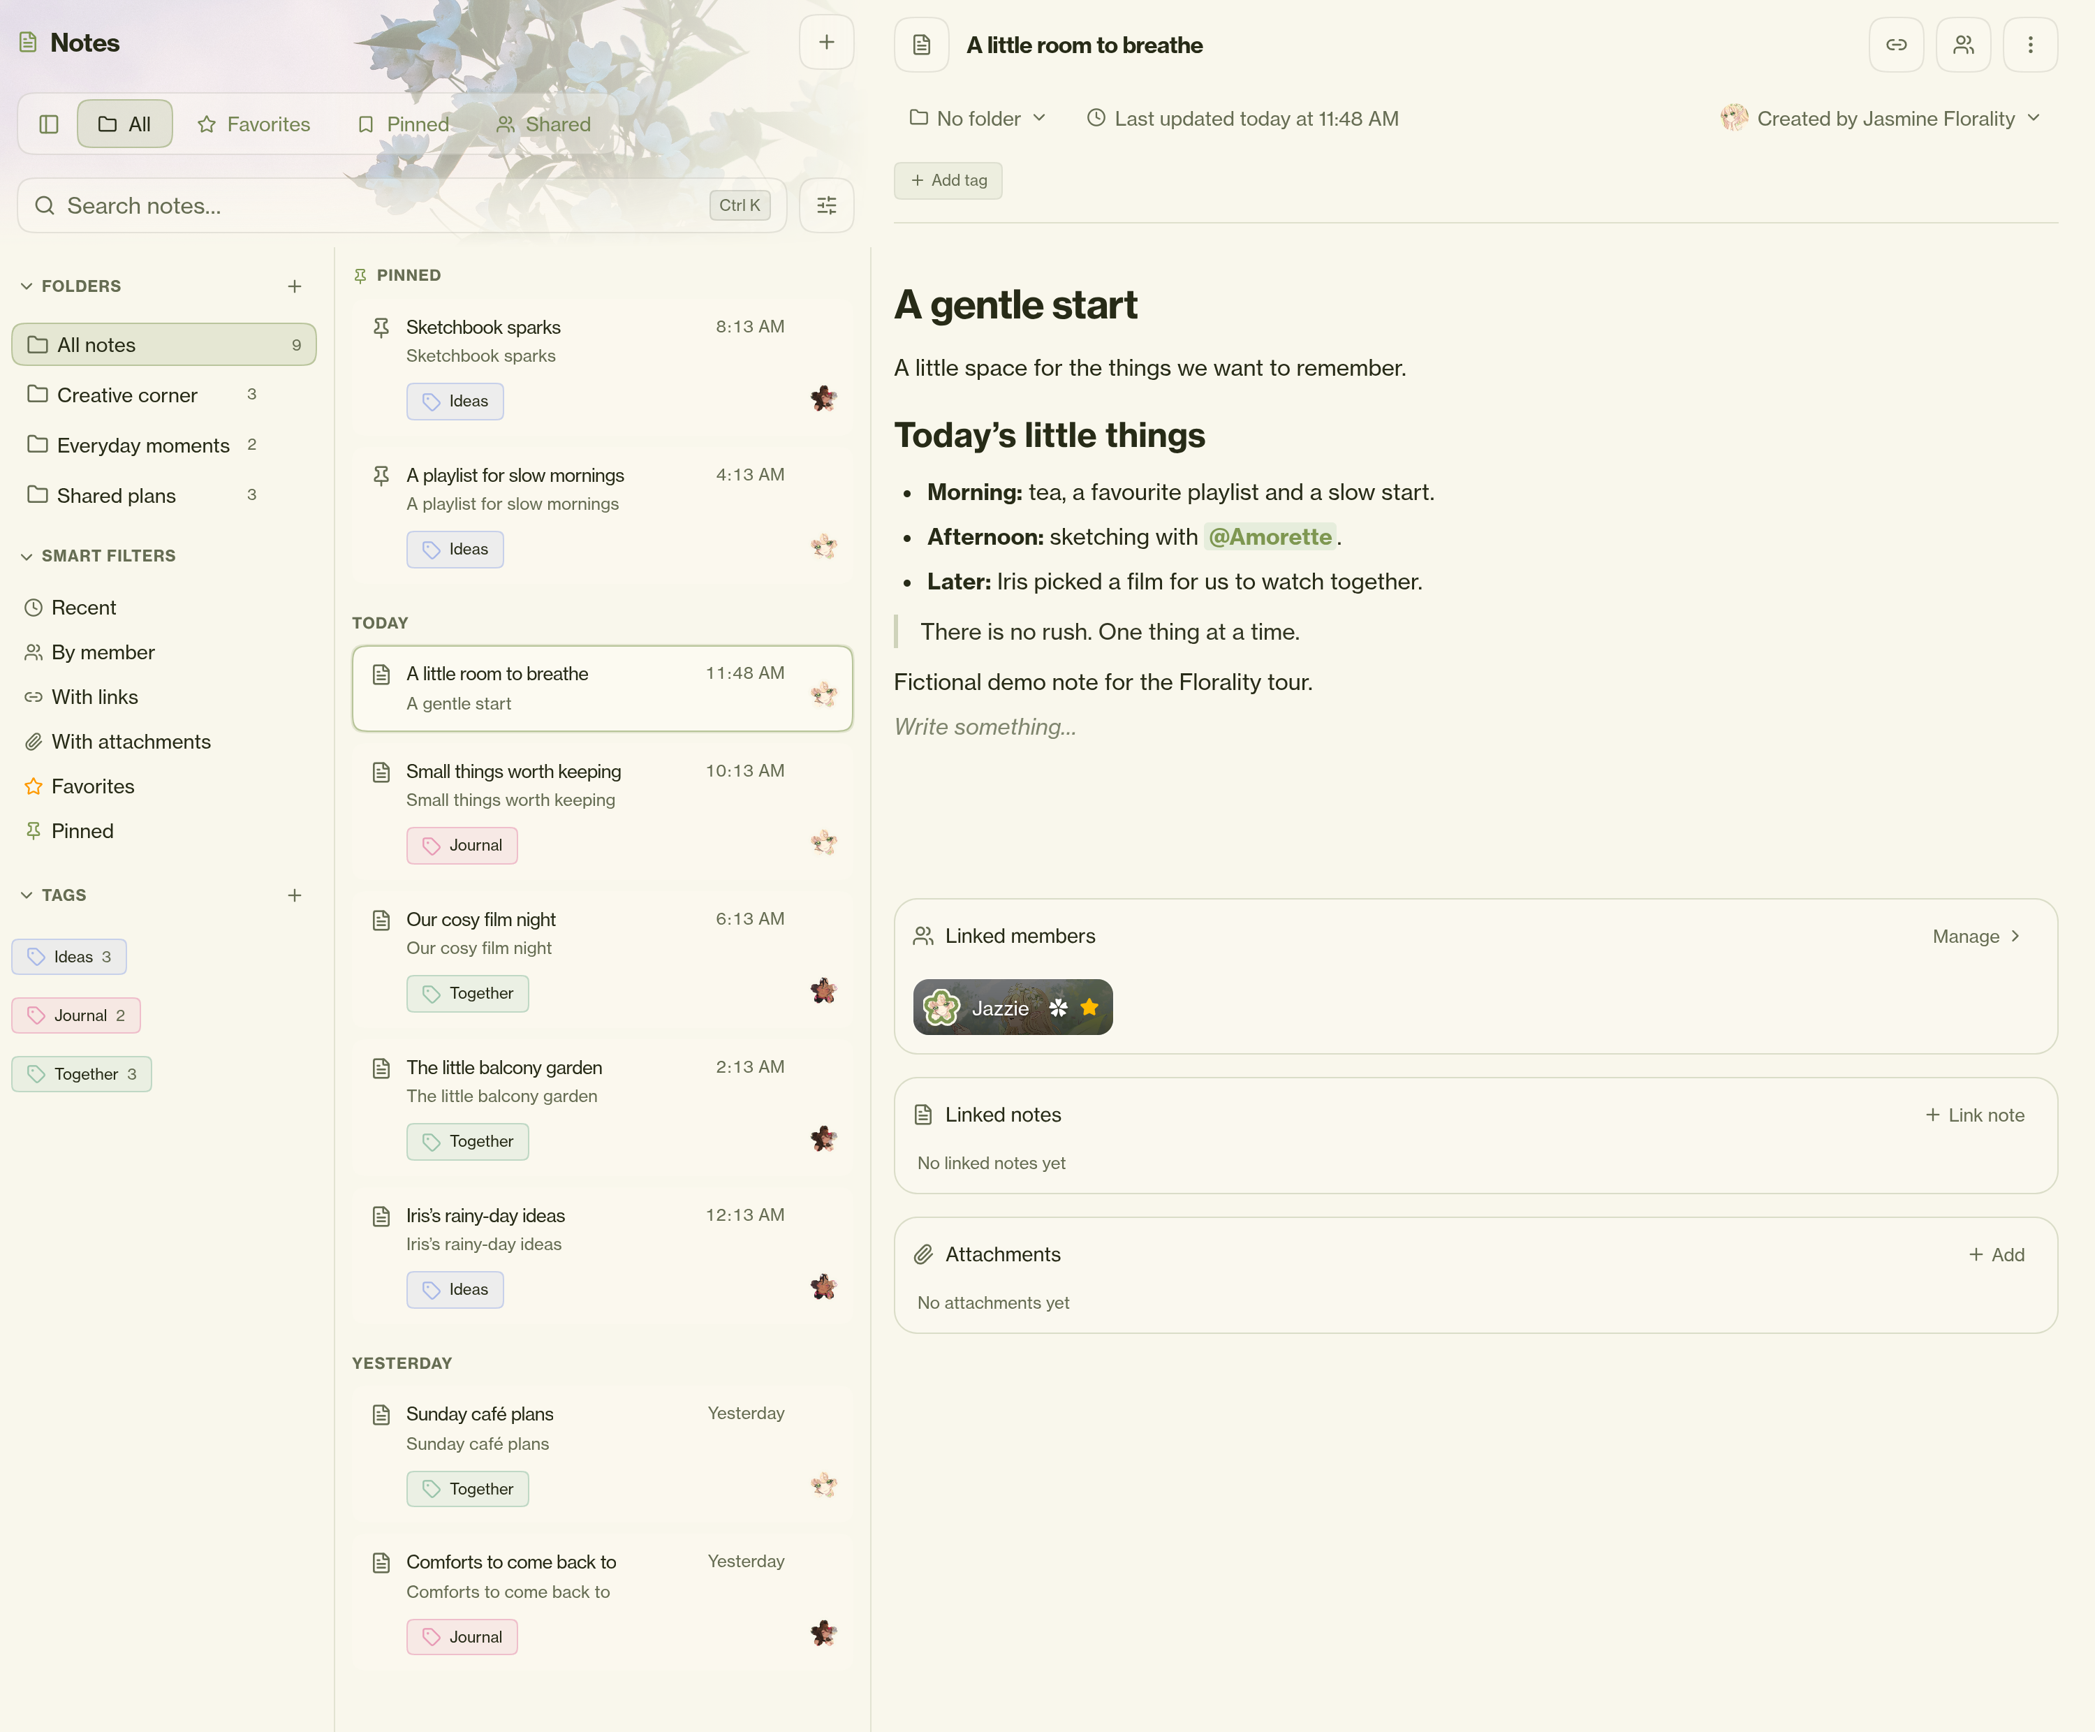Click Link note in Linked notes
The width and height of the screenshot is (2095, 1732).
[x=1974, y=1115]
